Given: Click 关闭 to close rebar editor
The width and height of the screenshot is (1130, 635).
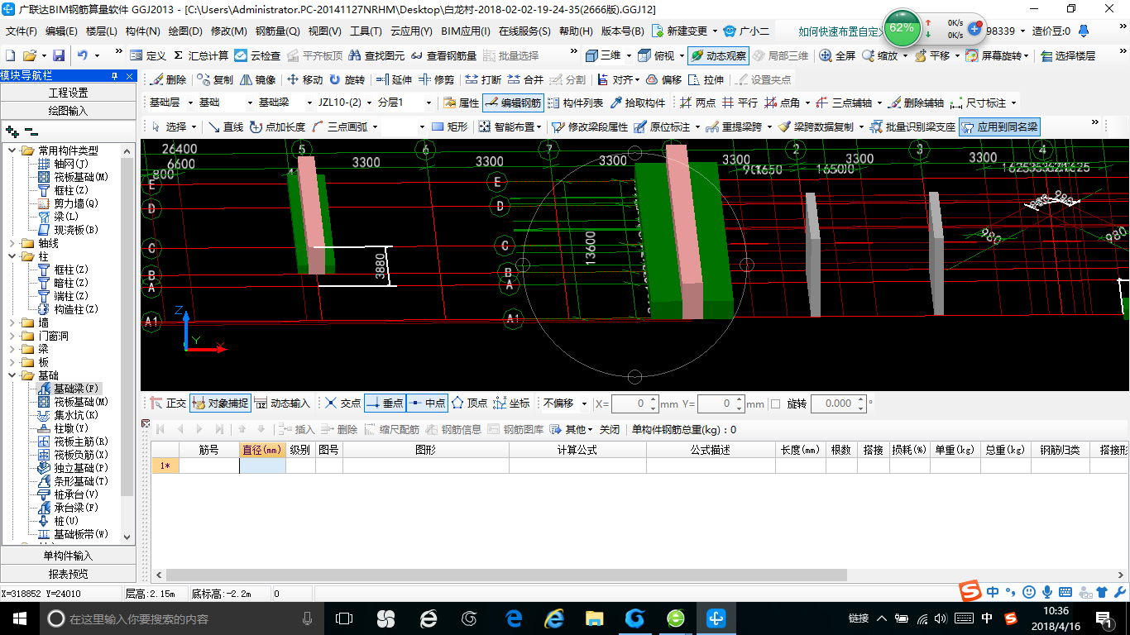Looking at the screenshot, I should [x=610, y=429].
